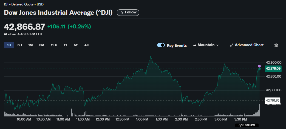Switch to the 1M time range
Viewport: 286px width, 129px height.
[x=30, y=45]
